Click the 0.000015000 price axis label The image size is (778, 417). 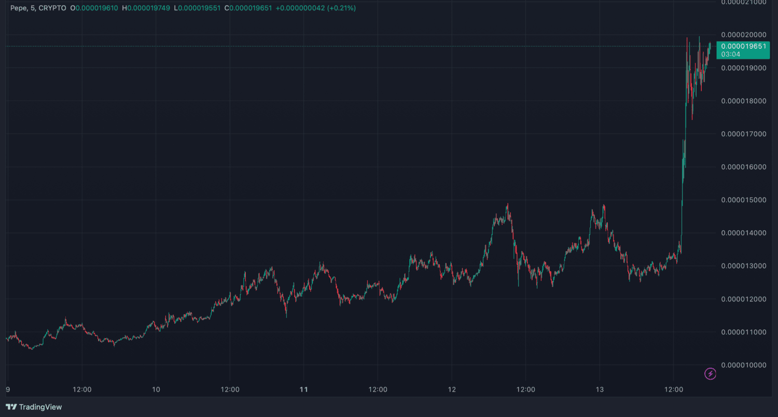(x=743, y=200)
